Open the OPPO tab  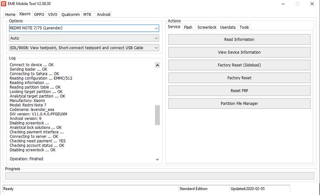coord(39,14)
